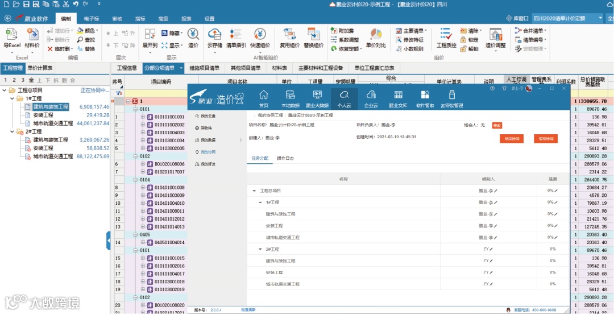
Task: Open 我的协同工程 breadcrumb link
Action: click(x=270, y=115)
